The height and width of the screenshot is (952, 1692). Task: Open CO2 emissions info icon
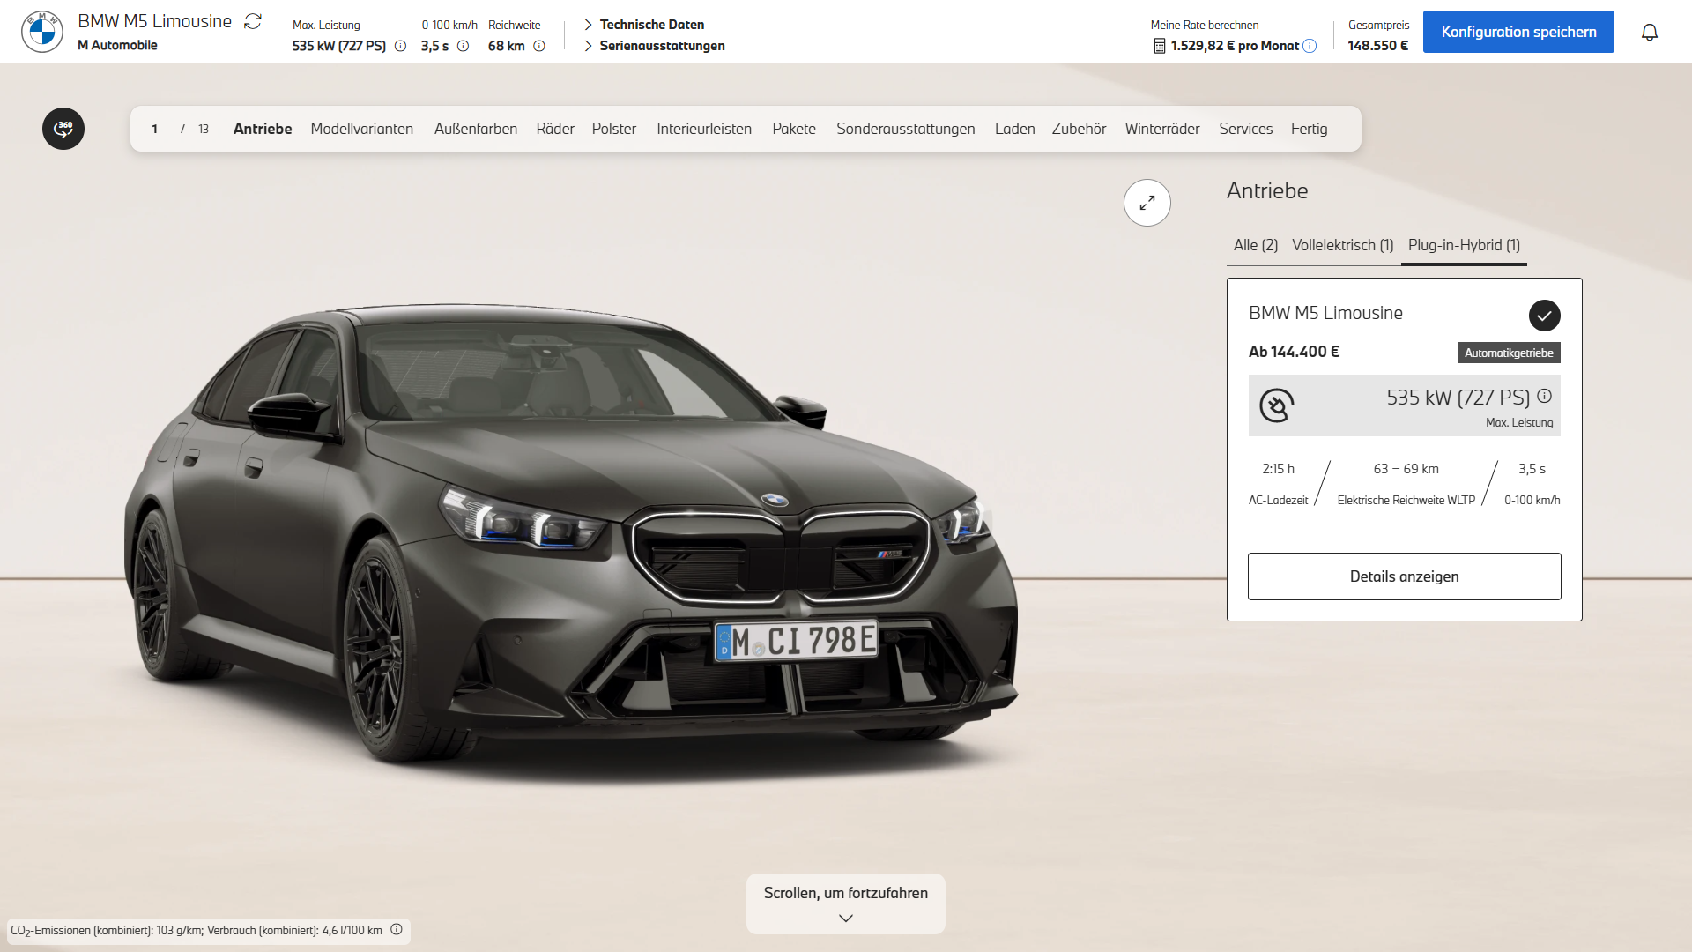(397, 929)
